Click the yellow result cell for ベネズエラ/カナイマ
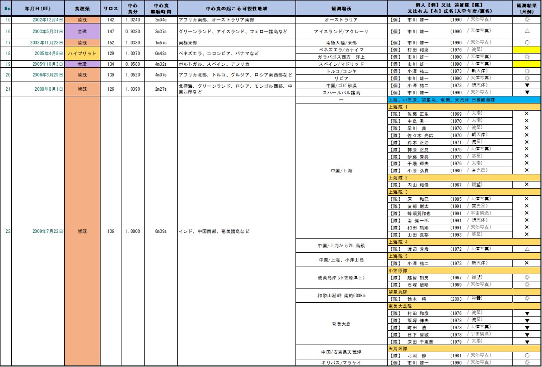The image size is (542, 367). click(526, 50)
